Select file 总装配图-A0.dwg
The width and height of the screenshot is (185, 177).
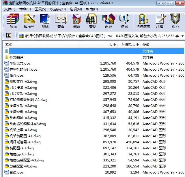pos(94,166)
